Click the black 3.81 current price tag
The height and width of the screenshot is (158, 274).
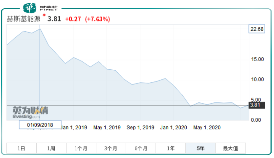click(257, 105)
